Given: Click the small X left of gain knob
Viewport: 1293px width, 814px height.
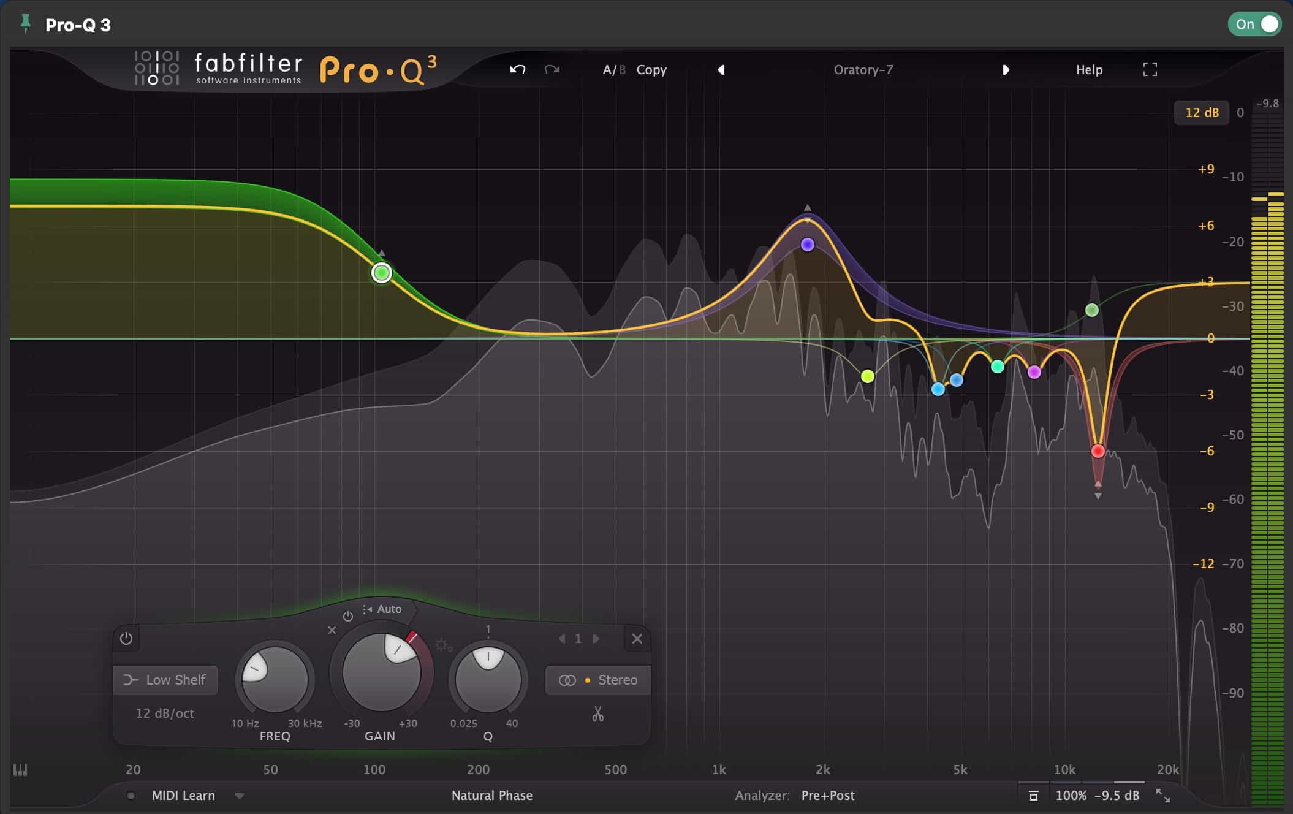Looking at the screenshot, I should (x=332, y=630).
